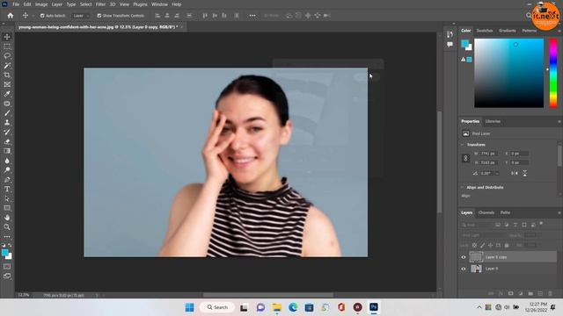Toggle the width-height link constraint in Transform
This screenshot has height=316, width=563.
click(465, 158)
